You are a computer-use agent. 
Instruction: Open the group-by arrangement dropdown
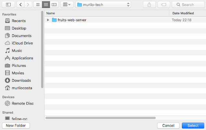click(67, 5)
